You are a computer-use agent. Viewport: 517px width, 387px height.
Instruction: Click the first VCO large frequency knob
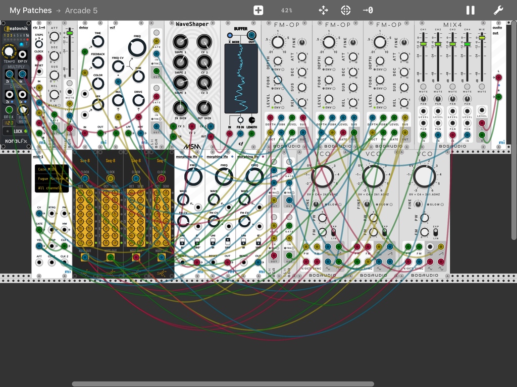[x=322, y=176]
